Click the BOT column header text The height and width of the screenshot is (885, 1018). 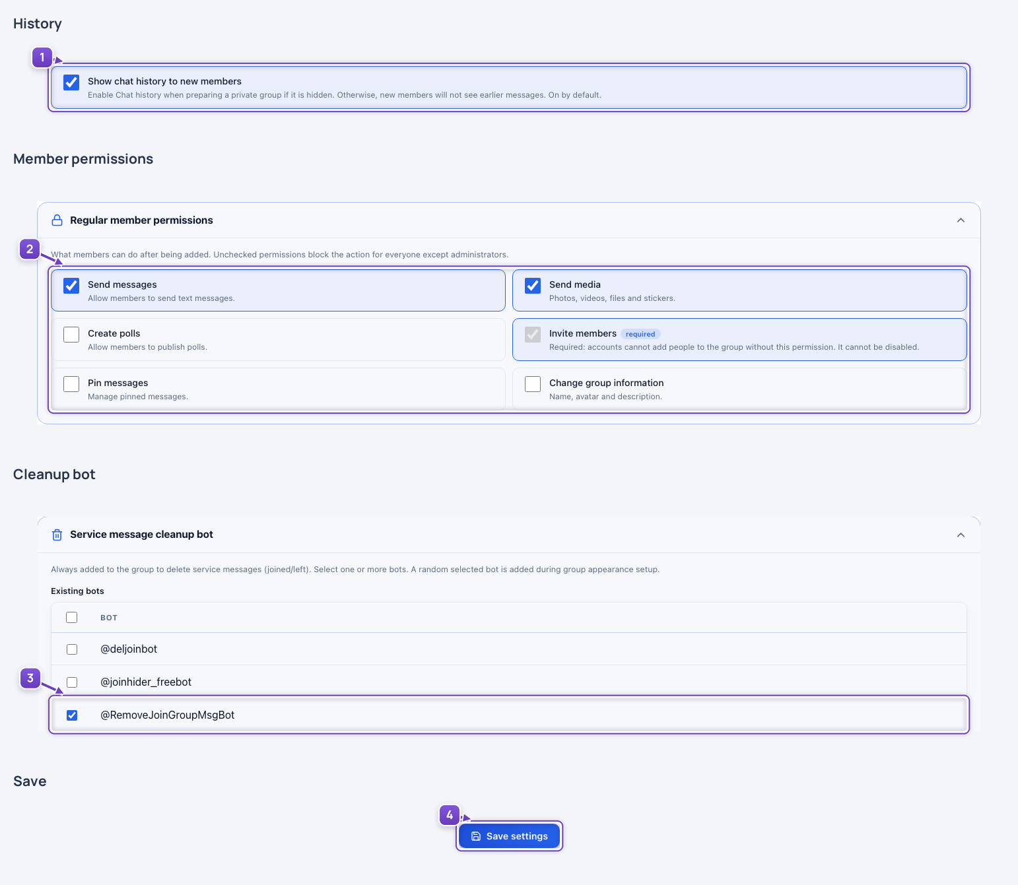tap(109, 618)
